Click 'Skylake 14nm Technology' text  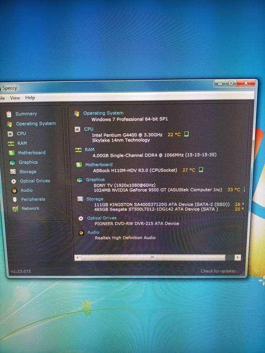121,140
